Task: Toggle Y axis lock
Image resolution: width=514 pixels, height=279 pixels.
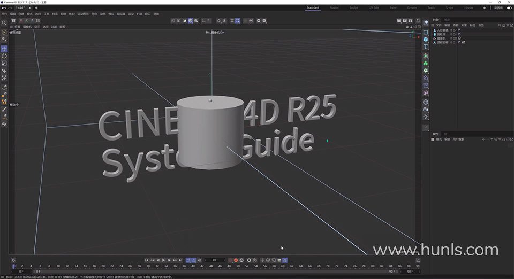Action: [x=27, y=21]
